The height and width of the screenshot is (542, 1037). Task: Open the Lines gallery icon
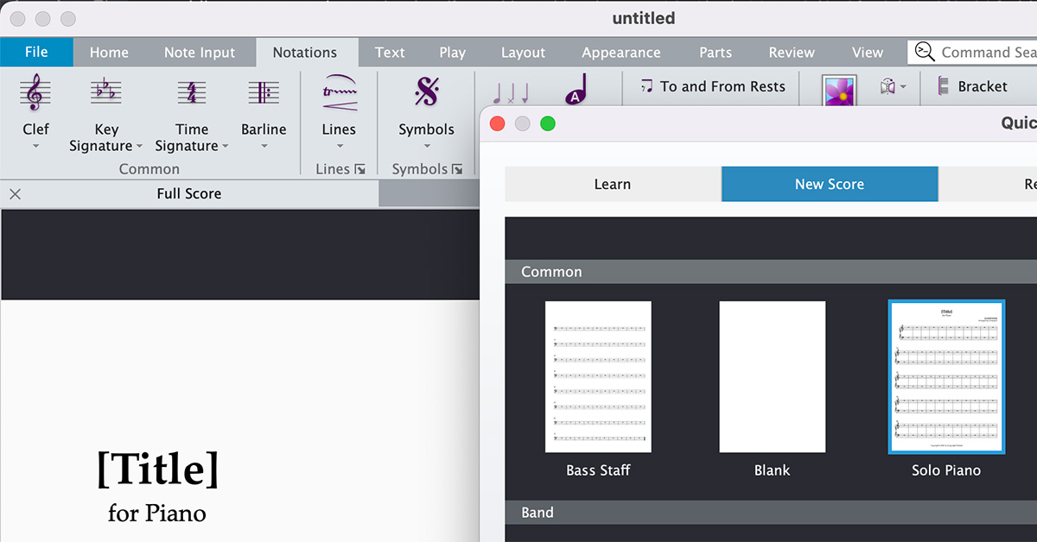click(338, 89)
